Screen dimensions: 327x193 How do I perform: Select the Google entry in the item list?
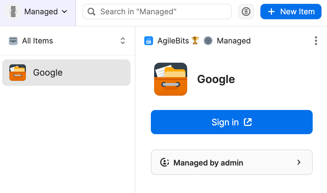coord(66,73)
